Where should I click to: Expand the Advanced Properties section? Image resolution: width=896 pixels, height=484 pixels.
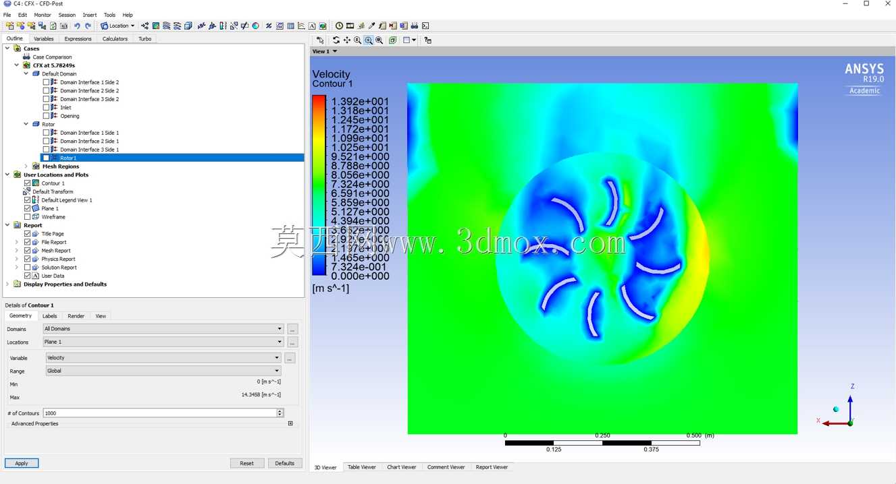[x=290, y=424]
